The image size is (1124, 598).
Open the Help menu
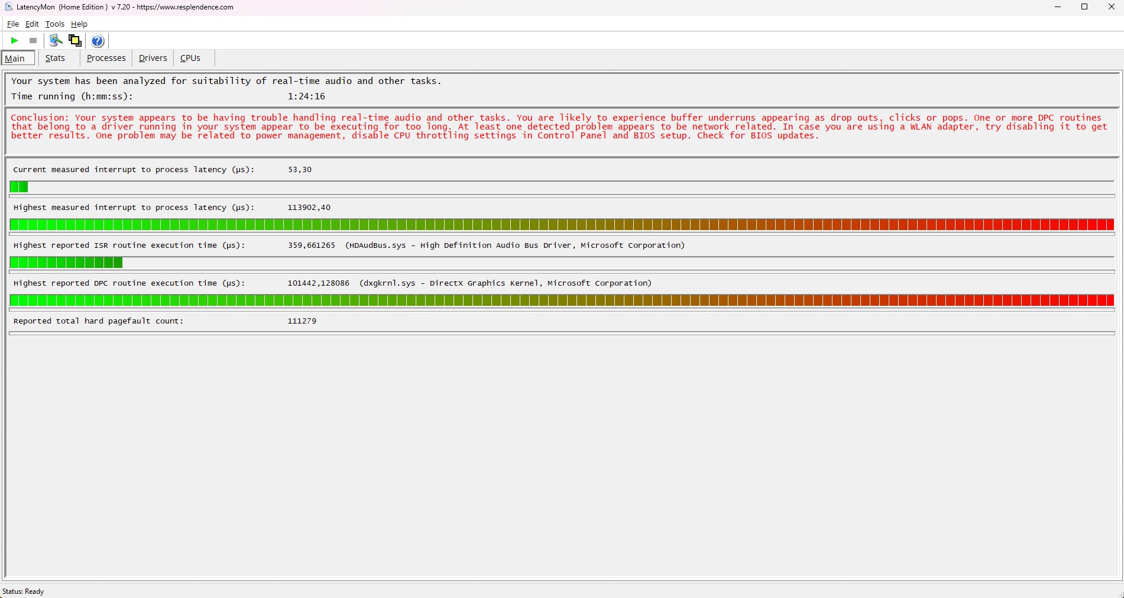click(x=79, y=24)
